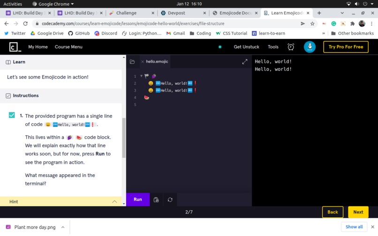The width and height of the screenshot is (378, 236).
Task: Open the Plant more day.png download options arrow
Action: 63,227
